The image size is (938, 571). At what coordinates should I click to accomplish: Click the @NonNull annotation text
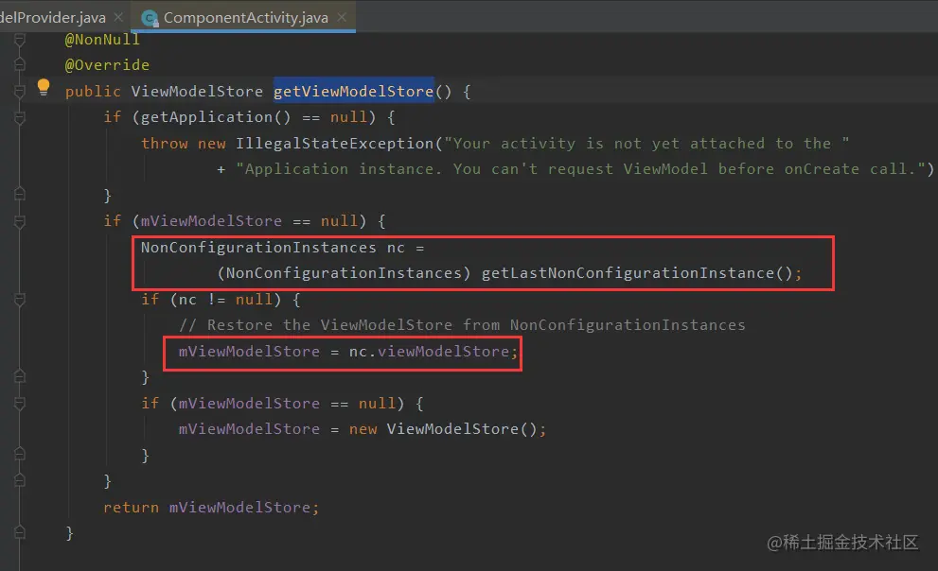click(x=102, y=40)
